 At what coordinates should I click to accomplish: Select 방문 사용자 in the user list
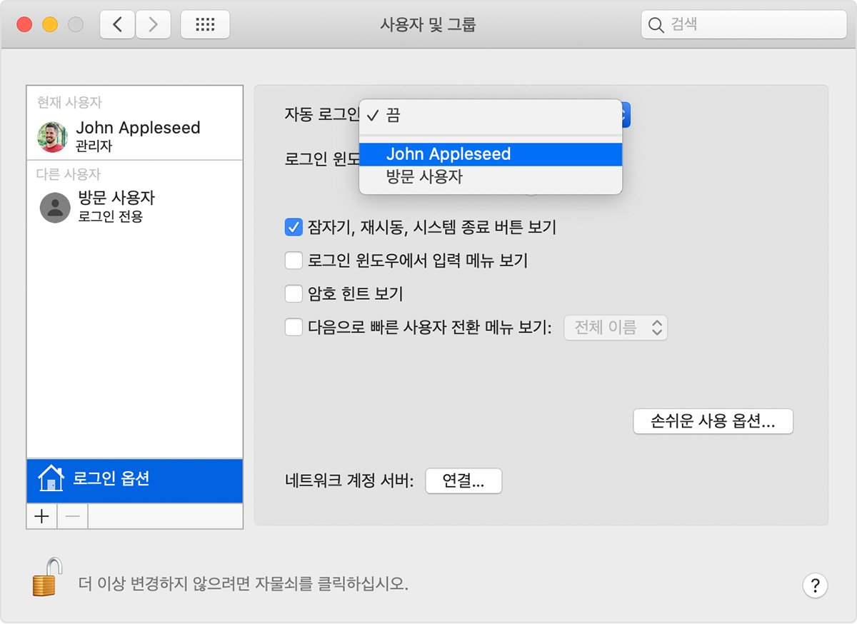pos(134,206)
